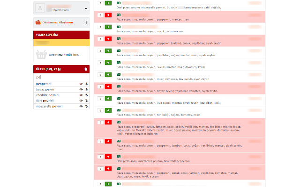
Task: Add the moket kebap pizza with red plus
Action: (x=108, y=122)
